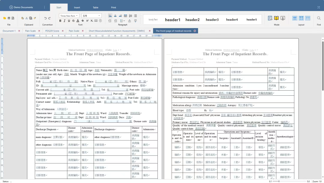Toggle italic text style
The width and height of the screenshot is (324, 183).
(x=64, y=21)
